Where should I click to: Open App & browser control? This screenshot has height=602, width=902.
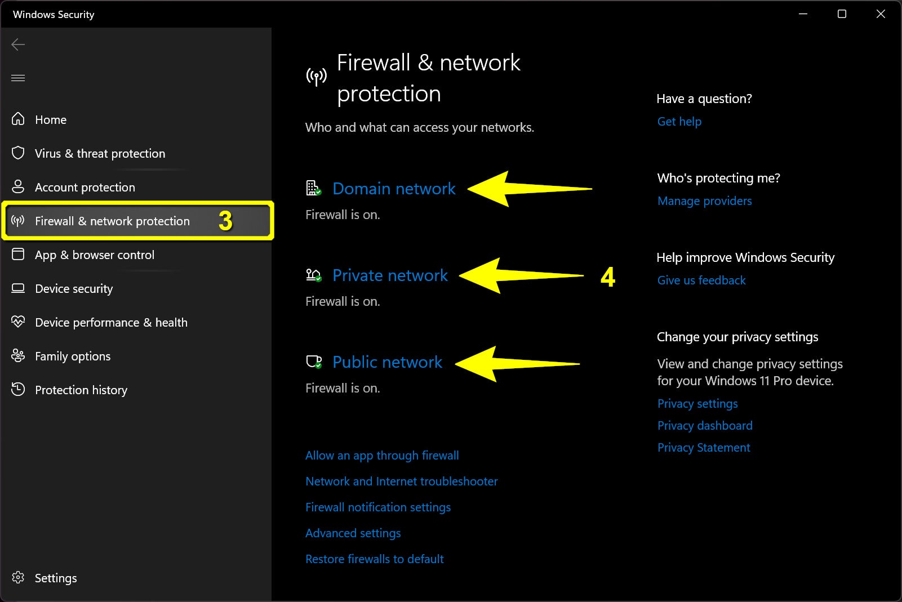pyautogui.click(x=95, y=255)
